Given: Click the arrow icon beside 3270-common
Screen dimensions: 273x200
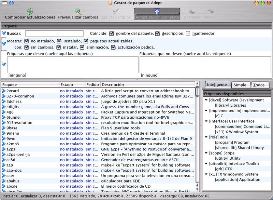Looking at the screenshot, I should point(4,96).
